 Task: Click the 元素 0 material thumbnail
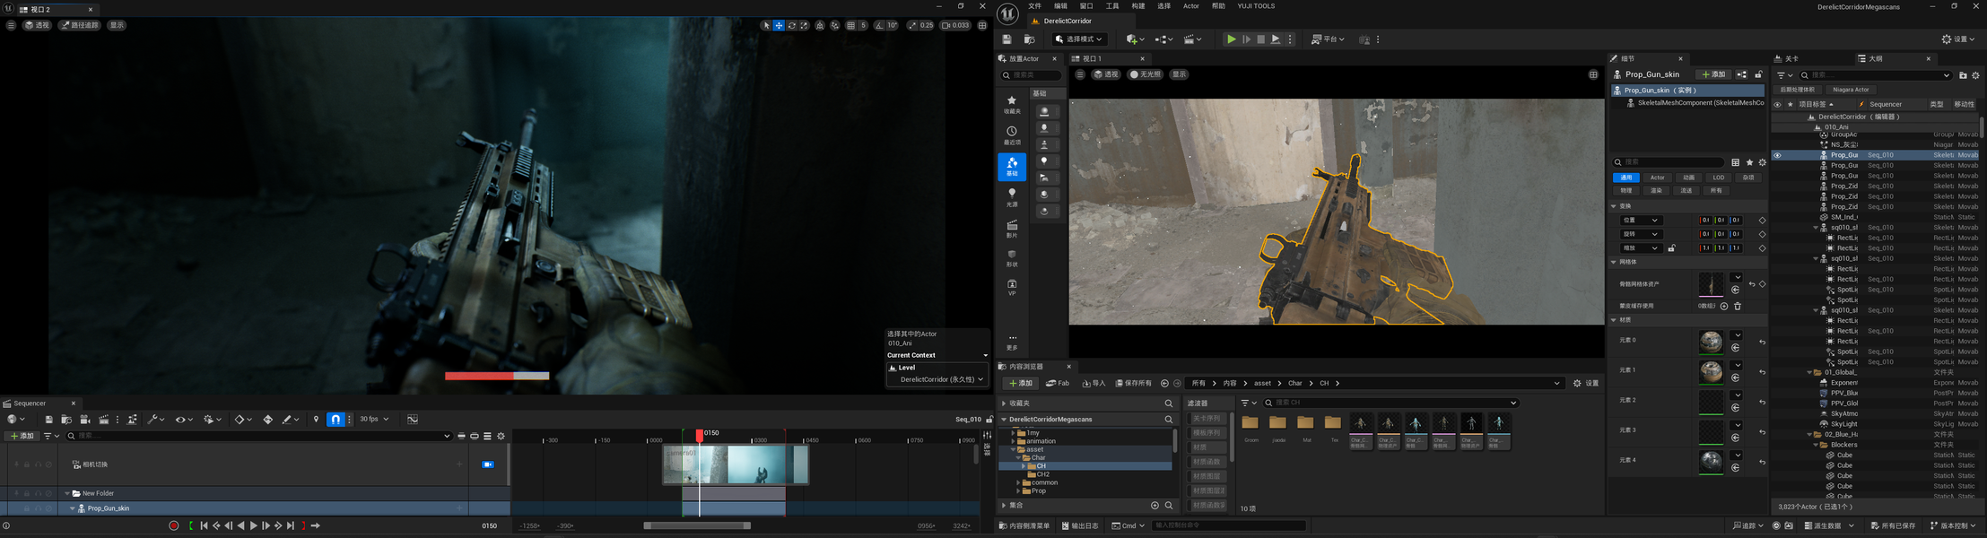[1711, 342]
